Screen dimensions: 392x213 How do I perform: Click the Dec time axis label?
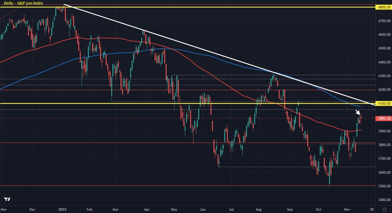click(x=32, y=209)
